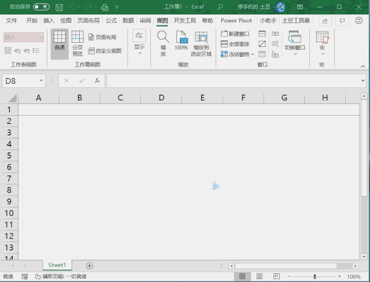Collapse the ribbon with the chevron

363,66
